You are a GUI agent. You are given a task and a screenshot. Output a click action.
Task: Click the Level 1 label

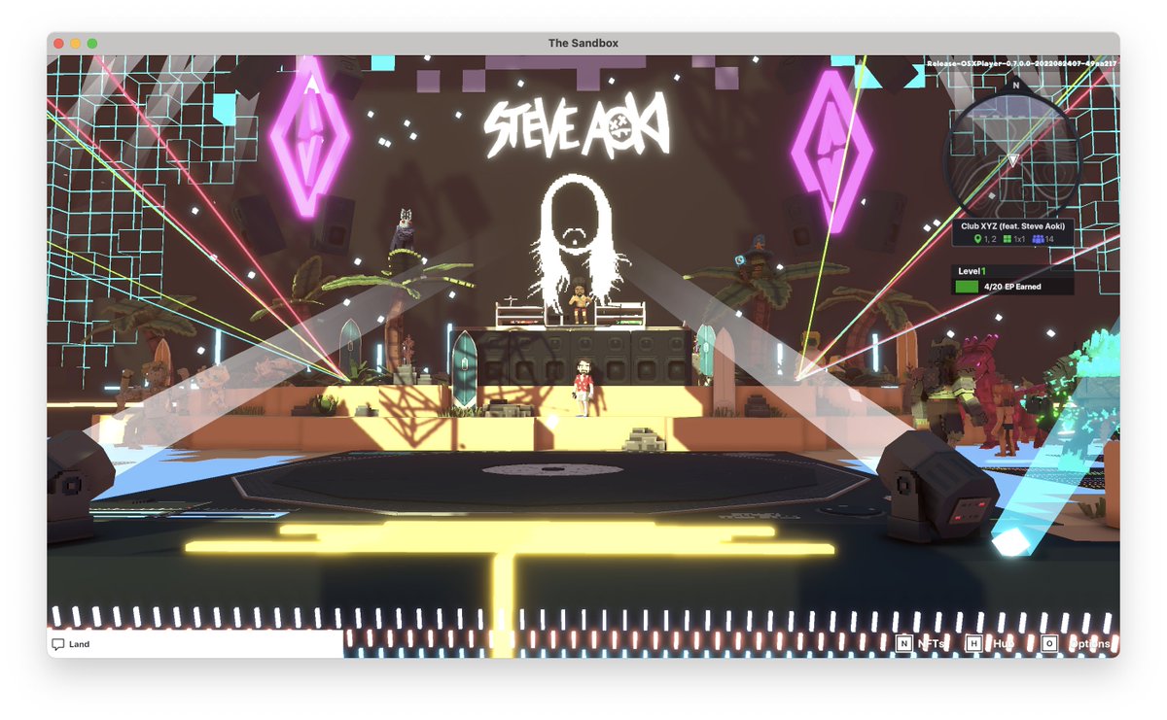[972, 272]
